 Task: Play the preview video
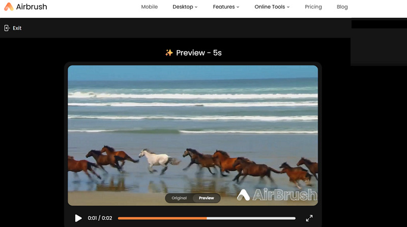click(78, 218)
